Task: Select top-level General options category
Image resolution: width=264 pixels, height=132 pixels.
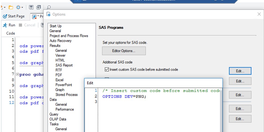Action: tap(55, 31)
